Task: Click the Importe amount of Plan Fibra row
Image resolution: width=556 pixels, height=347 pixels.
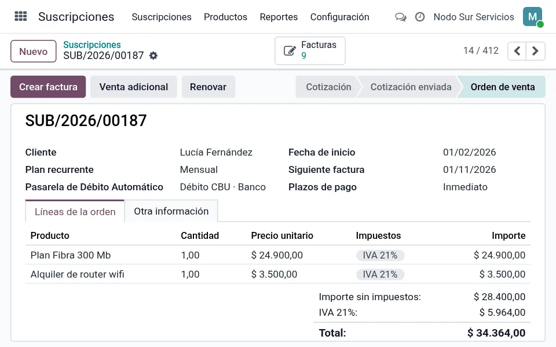Action: (499, 255)
